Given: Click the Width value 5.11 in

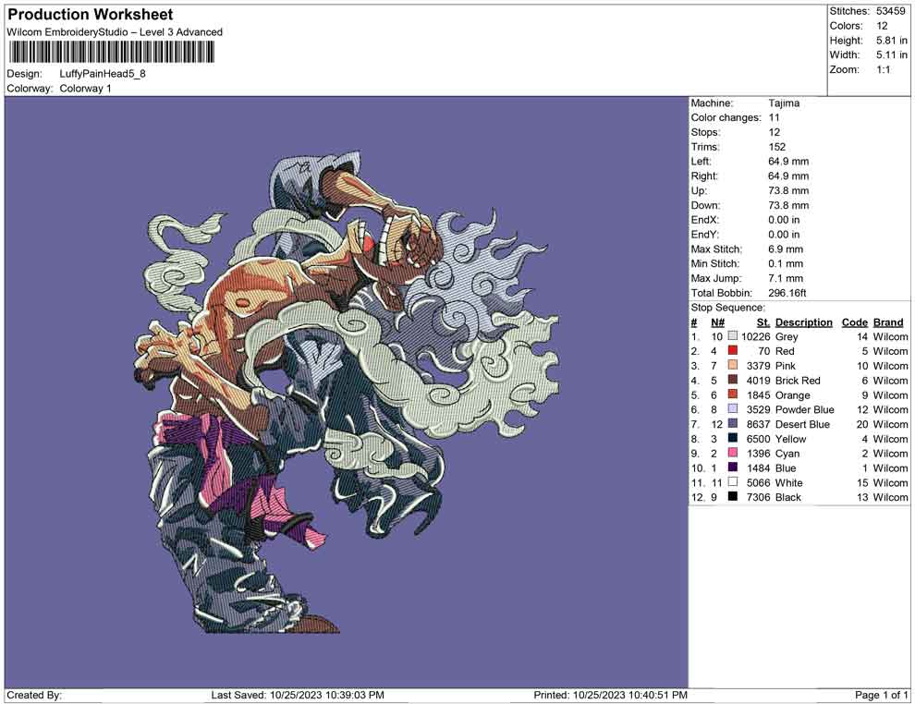Looking at the screenshot, I should pos(891,55).
